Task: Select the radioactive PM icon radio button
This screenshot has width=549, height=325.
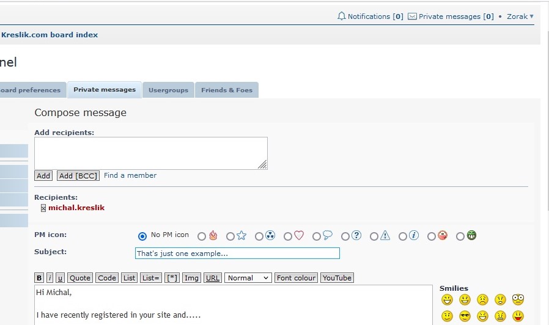Action: click(x=259, y=236)
